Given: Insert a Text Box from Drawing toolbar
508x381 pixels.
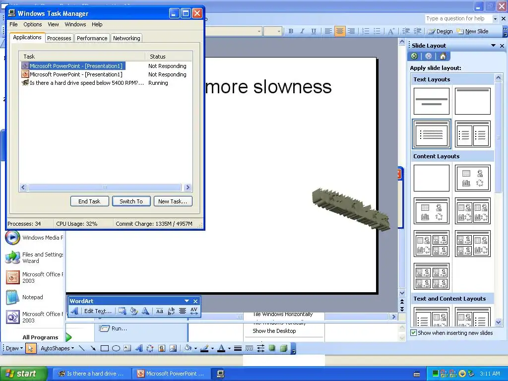Looking at the screenshot, I should point(127,348).
